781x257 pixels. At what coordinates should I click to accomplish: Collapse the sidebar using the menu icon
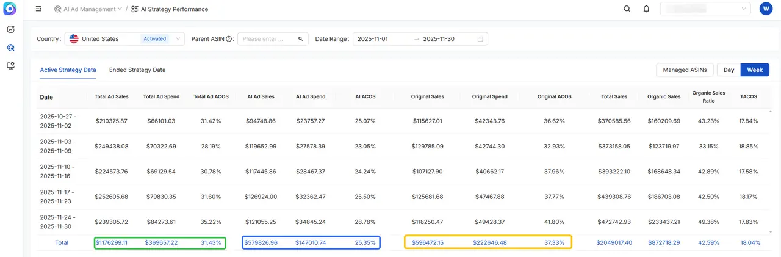tap(38, 9)
